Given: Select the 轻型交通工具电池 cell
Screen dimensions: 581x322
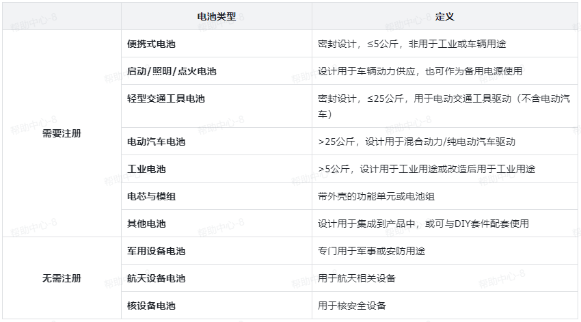Looking at the screenshot, I should 217,106.
